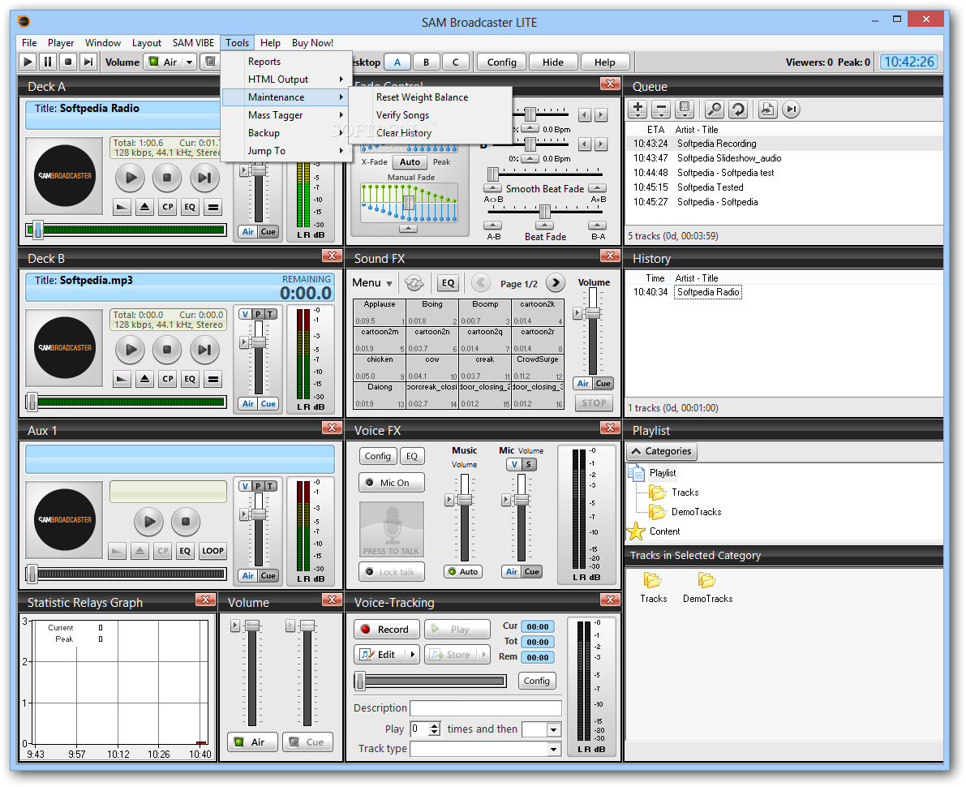The width and height of the screenshot is (966, 787).
Task: Toggle Deck A Cue output
Action: tap(268, 232)
